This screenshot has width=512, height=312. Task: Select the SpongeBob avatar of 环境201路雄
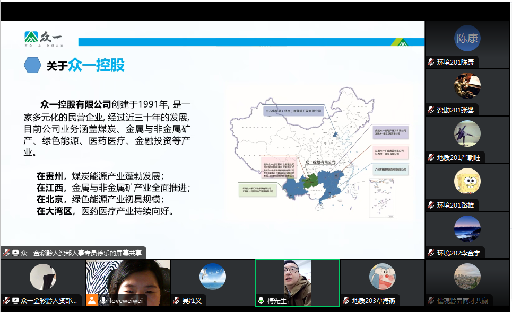click(x=467, y=181)
